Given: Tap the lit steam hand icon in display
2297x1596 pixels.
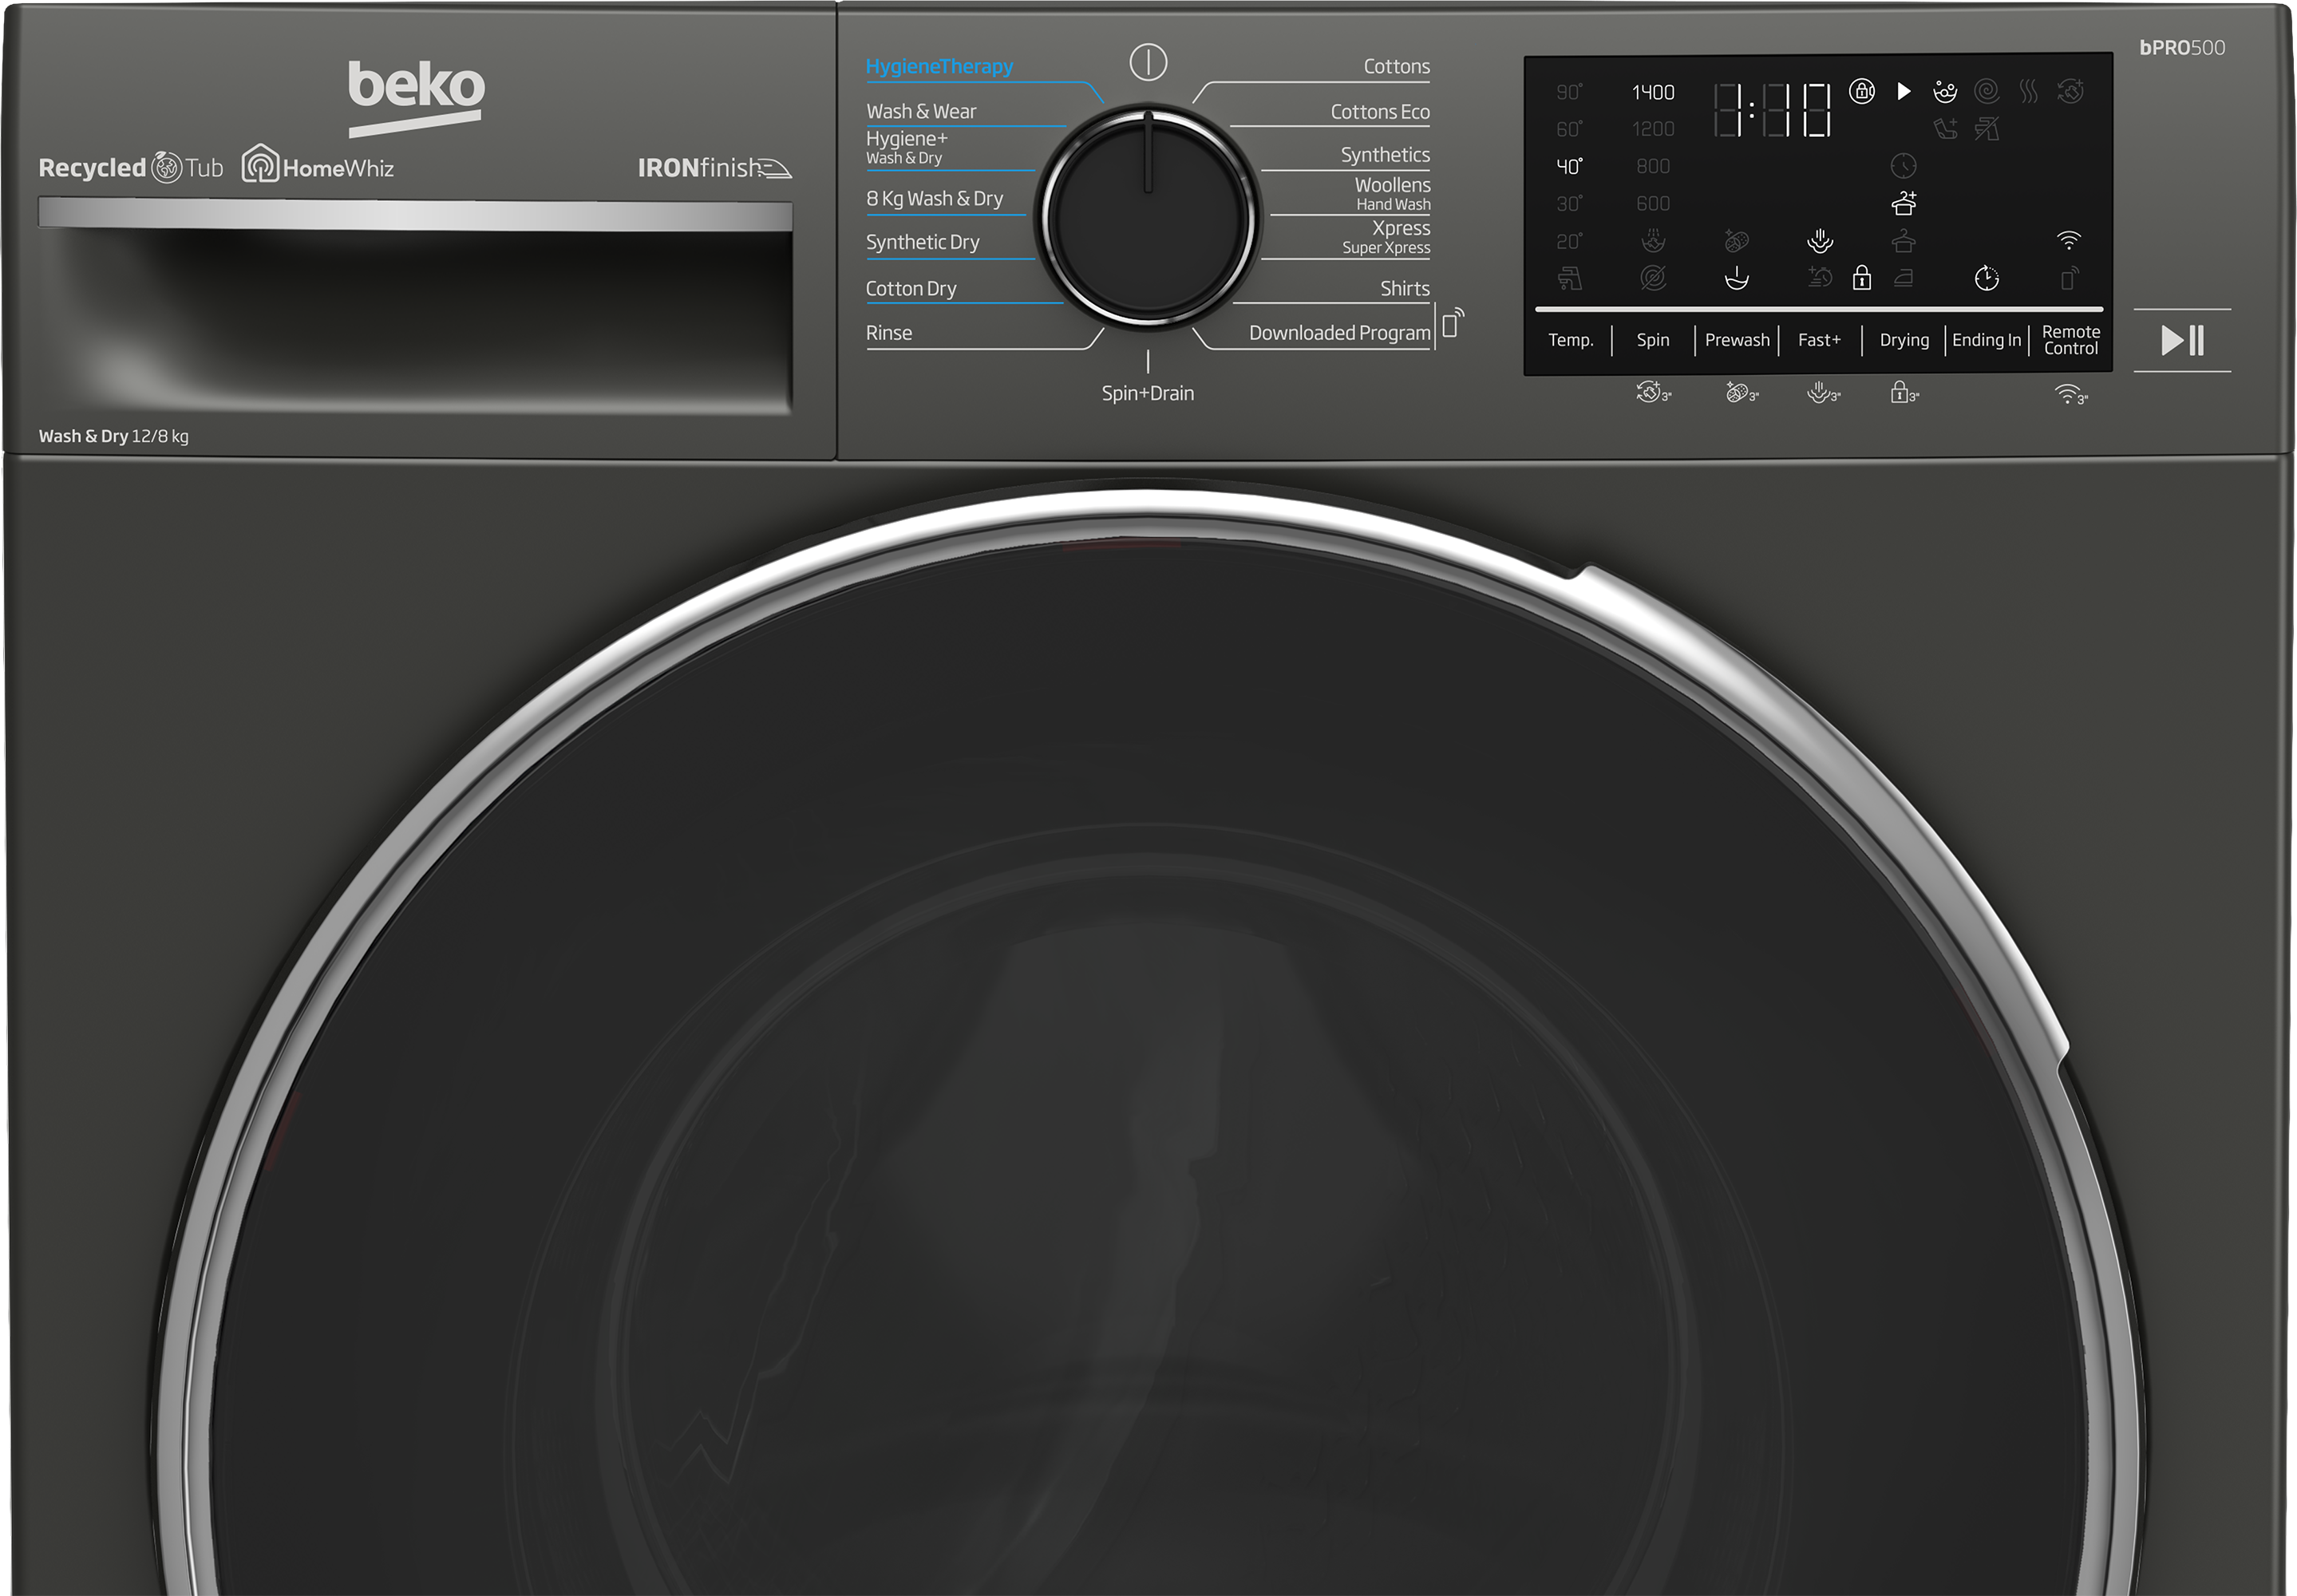Looking at the screenshot, I should click(1820, 240).
